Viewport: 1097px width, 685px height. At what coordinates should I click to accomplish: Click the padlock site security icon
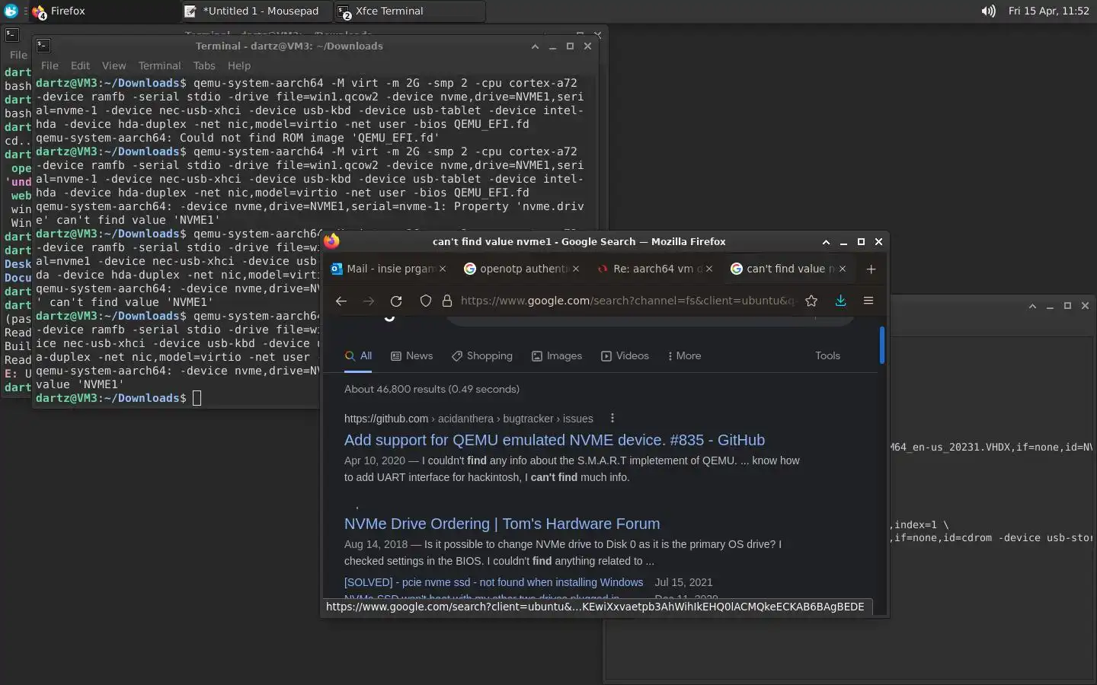click(x=447, y=301)
